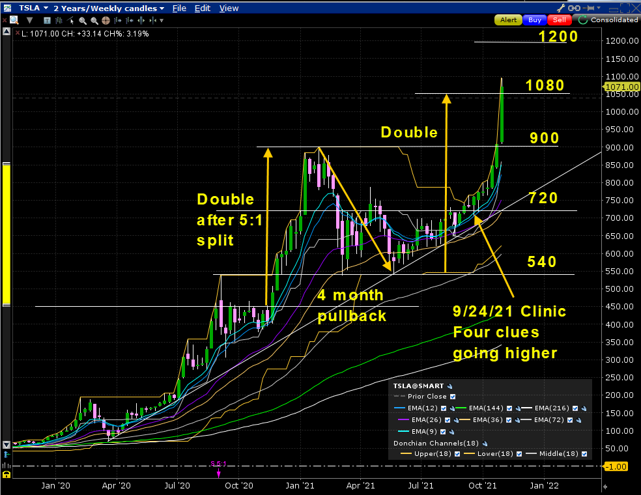This screenshot has height=495, width=641.
Task: Hide the Donchian Lower(18) line checkbox
Action: click(x=519, y=454)
